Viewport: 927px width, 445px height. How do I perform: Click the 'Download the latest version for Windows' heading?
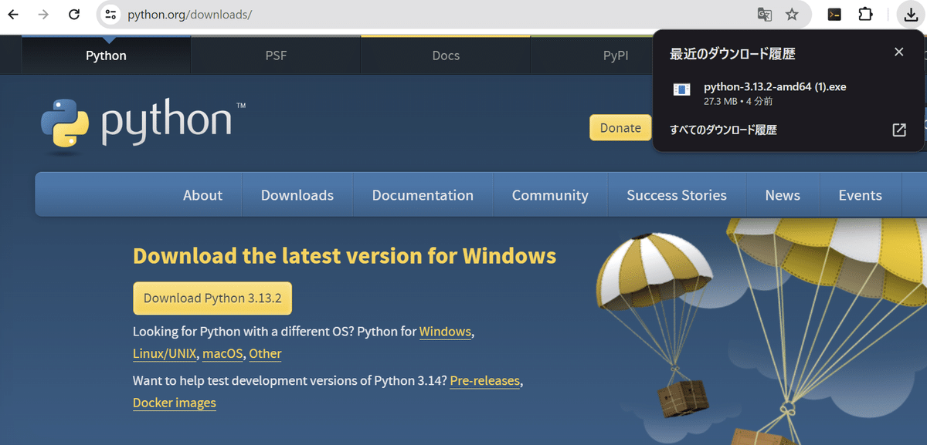coord(345,256)
